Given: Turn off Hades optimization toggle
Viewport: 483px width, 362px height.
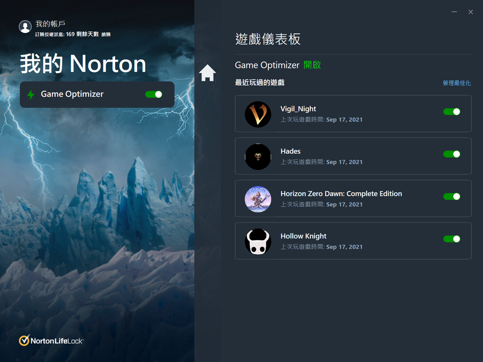Looking at the screenshot, I should click(452, 154).
